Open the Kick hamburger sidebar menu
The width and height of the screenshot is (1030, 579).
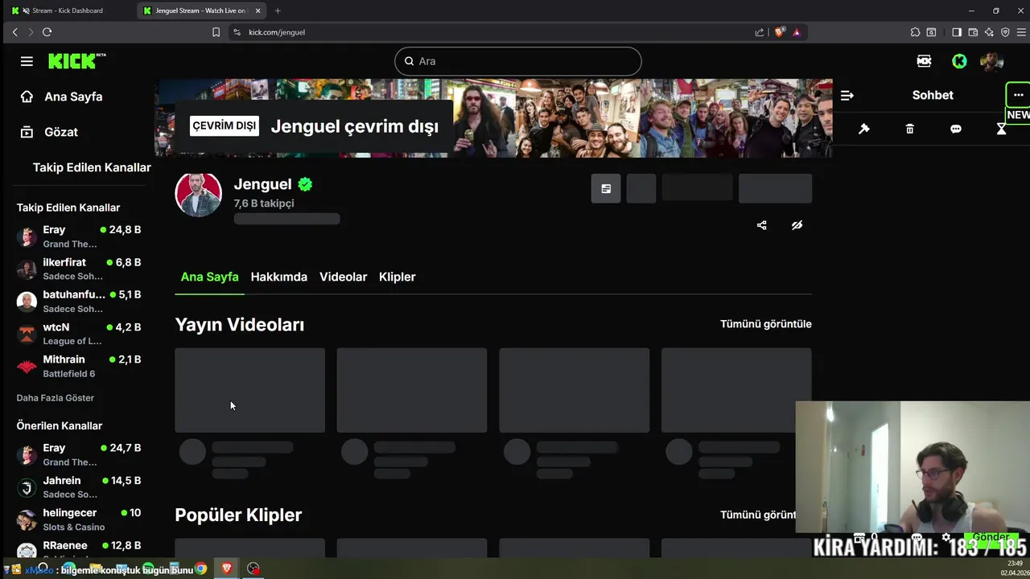[x=27, y=61]
